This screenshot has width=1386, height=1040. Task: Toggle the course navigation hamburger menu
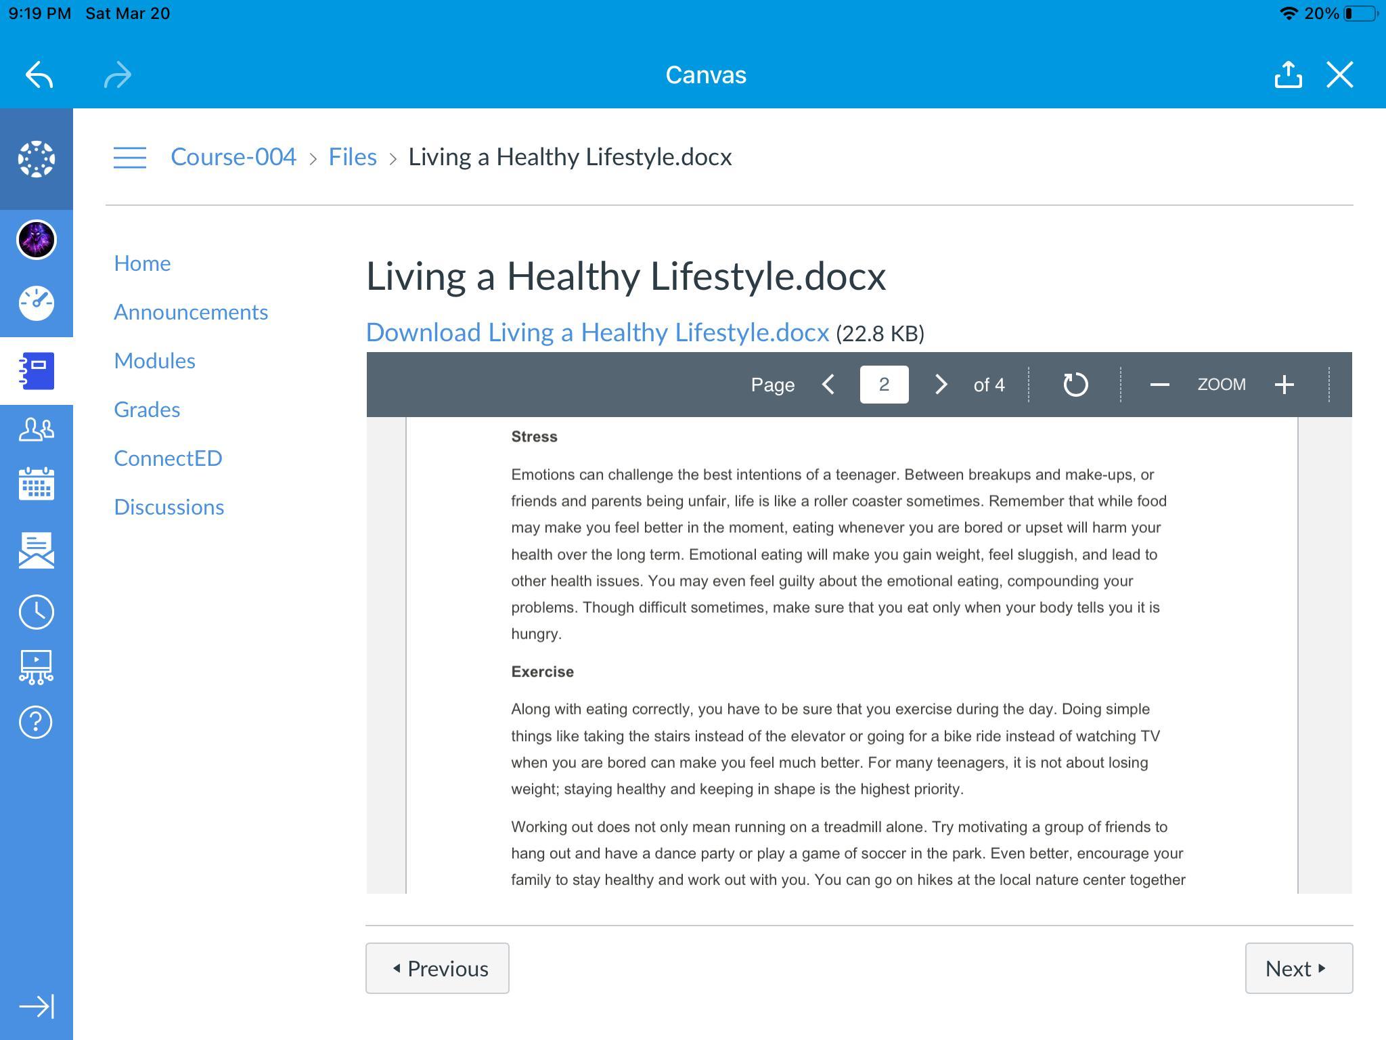pos(129,157)
